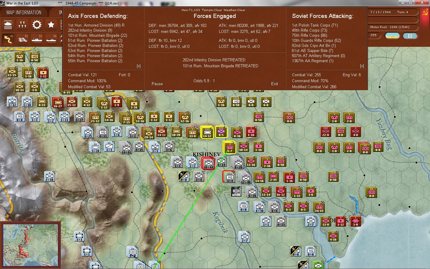The height and width of the screenshot is (269, 430).
Task: Select the 21-12 Soviet artillery stack
Action: click(x=95, y=117)
